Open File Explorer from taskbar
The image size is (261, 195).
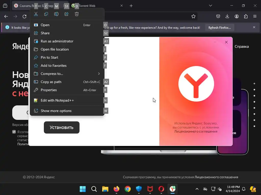105,189
